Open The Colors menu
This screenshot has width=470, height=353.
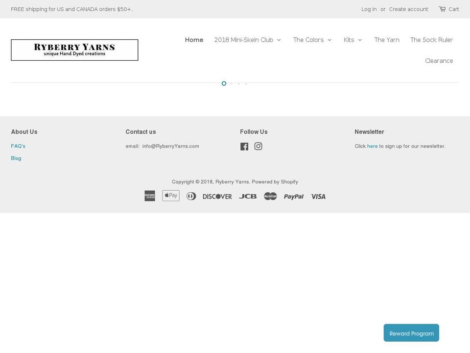308,40
